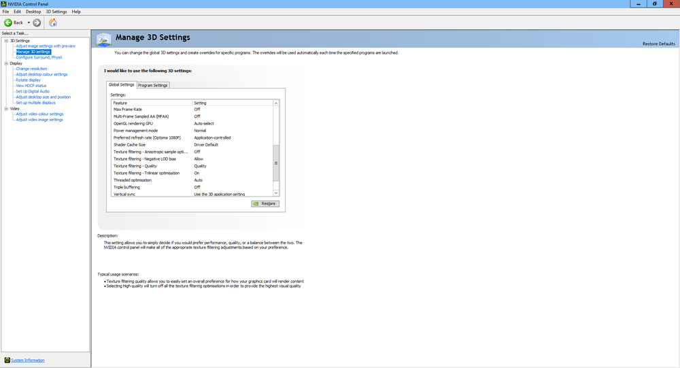Open View HDCP status task
The height and width of the screenshot is (368, 680).
[31, 86]
